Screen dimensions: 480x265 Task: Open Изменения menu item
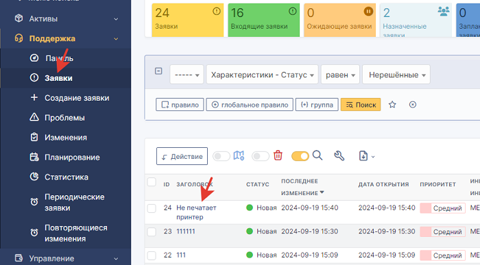(66, 138)
